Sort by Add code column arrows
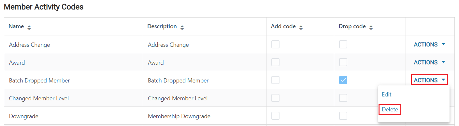Screen dimensions: 459x126 click(x=301, y=28)
